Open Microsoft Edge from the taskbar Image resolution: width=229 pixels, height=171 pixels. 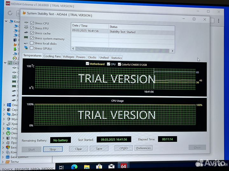[x=74, y=167]
